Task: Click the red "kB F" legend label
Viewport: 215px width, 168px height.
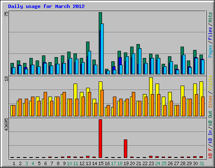Action: coord(210,153)
